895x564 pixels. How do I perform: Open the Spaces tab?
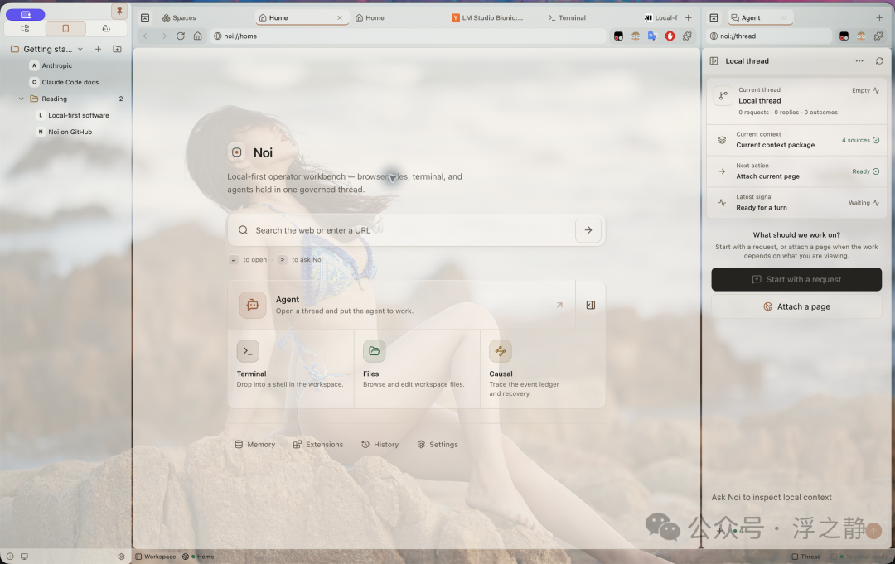[179, 17]
